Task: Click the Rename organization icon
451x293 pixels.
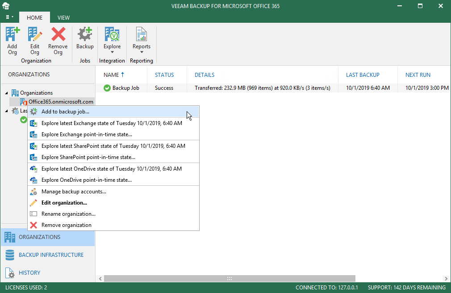Action: pos(33,214)
